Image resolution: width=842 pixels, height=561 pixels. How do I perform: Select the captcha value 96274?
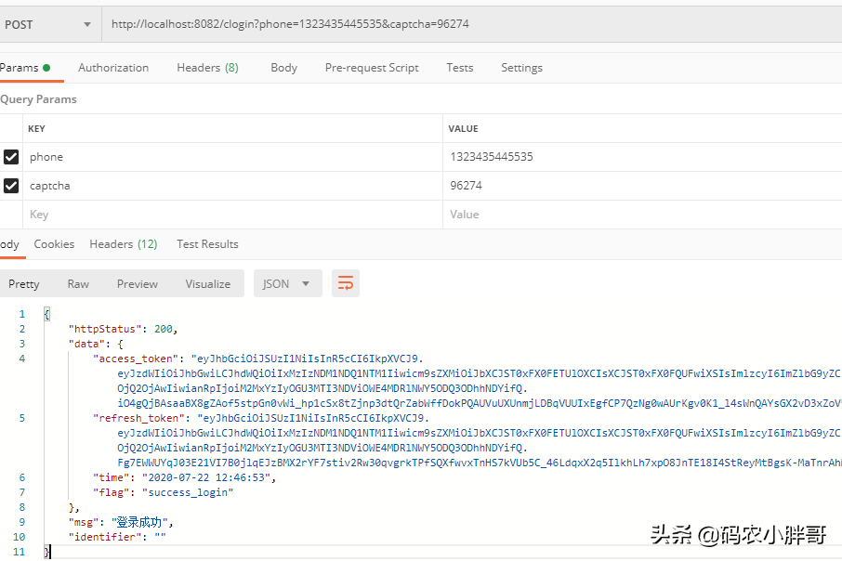point(467,186)
